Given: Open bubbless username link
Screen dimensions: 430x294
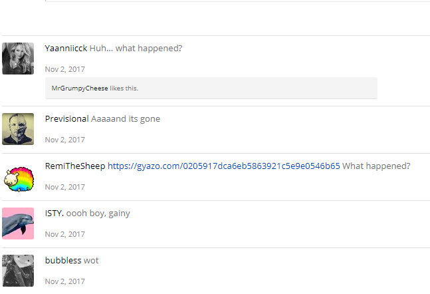Looking at the screenshot, I should tap(63, 261).
